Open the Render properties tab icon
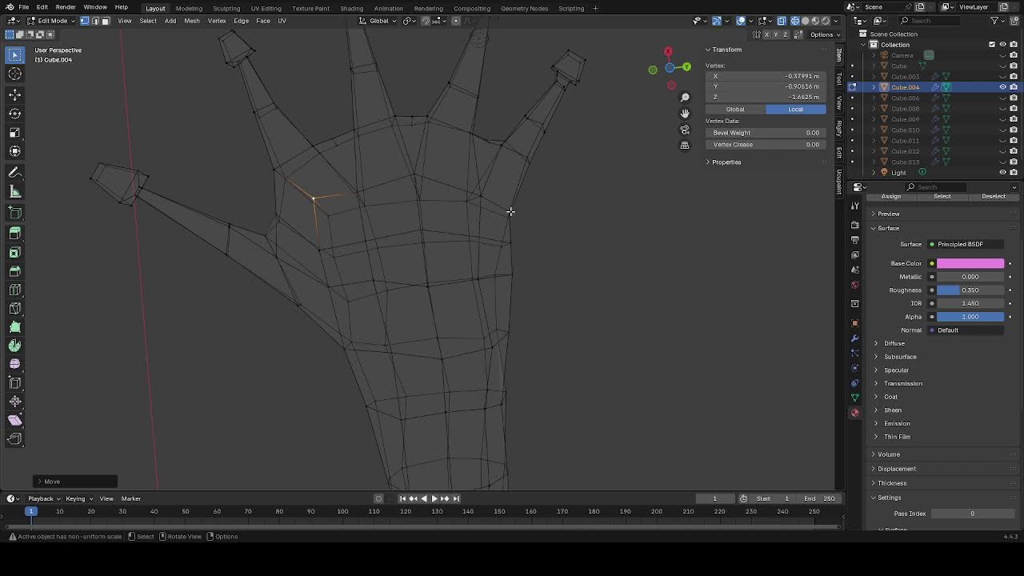This screenshot has width=1024, height=576. point(854,226)
